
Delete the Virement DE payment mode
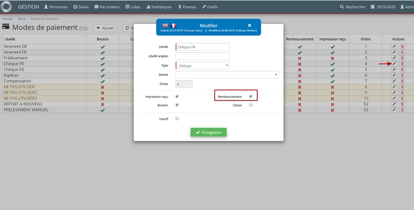(402, 46)
